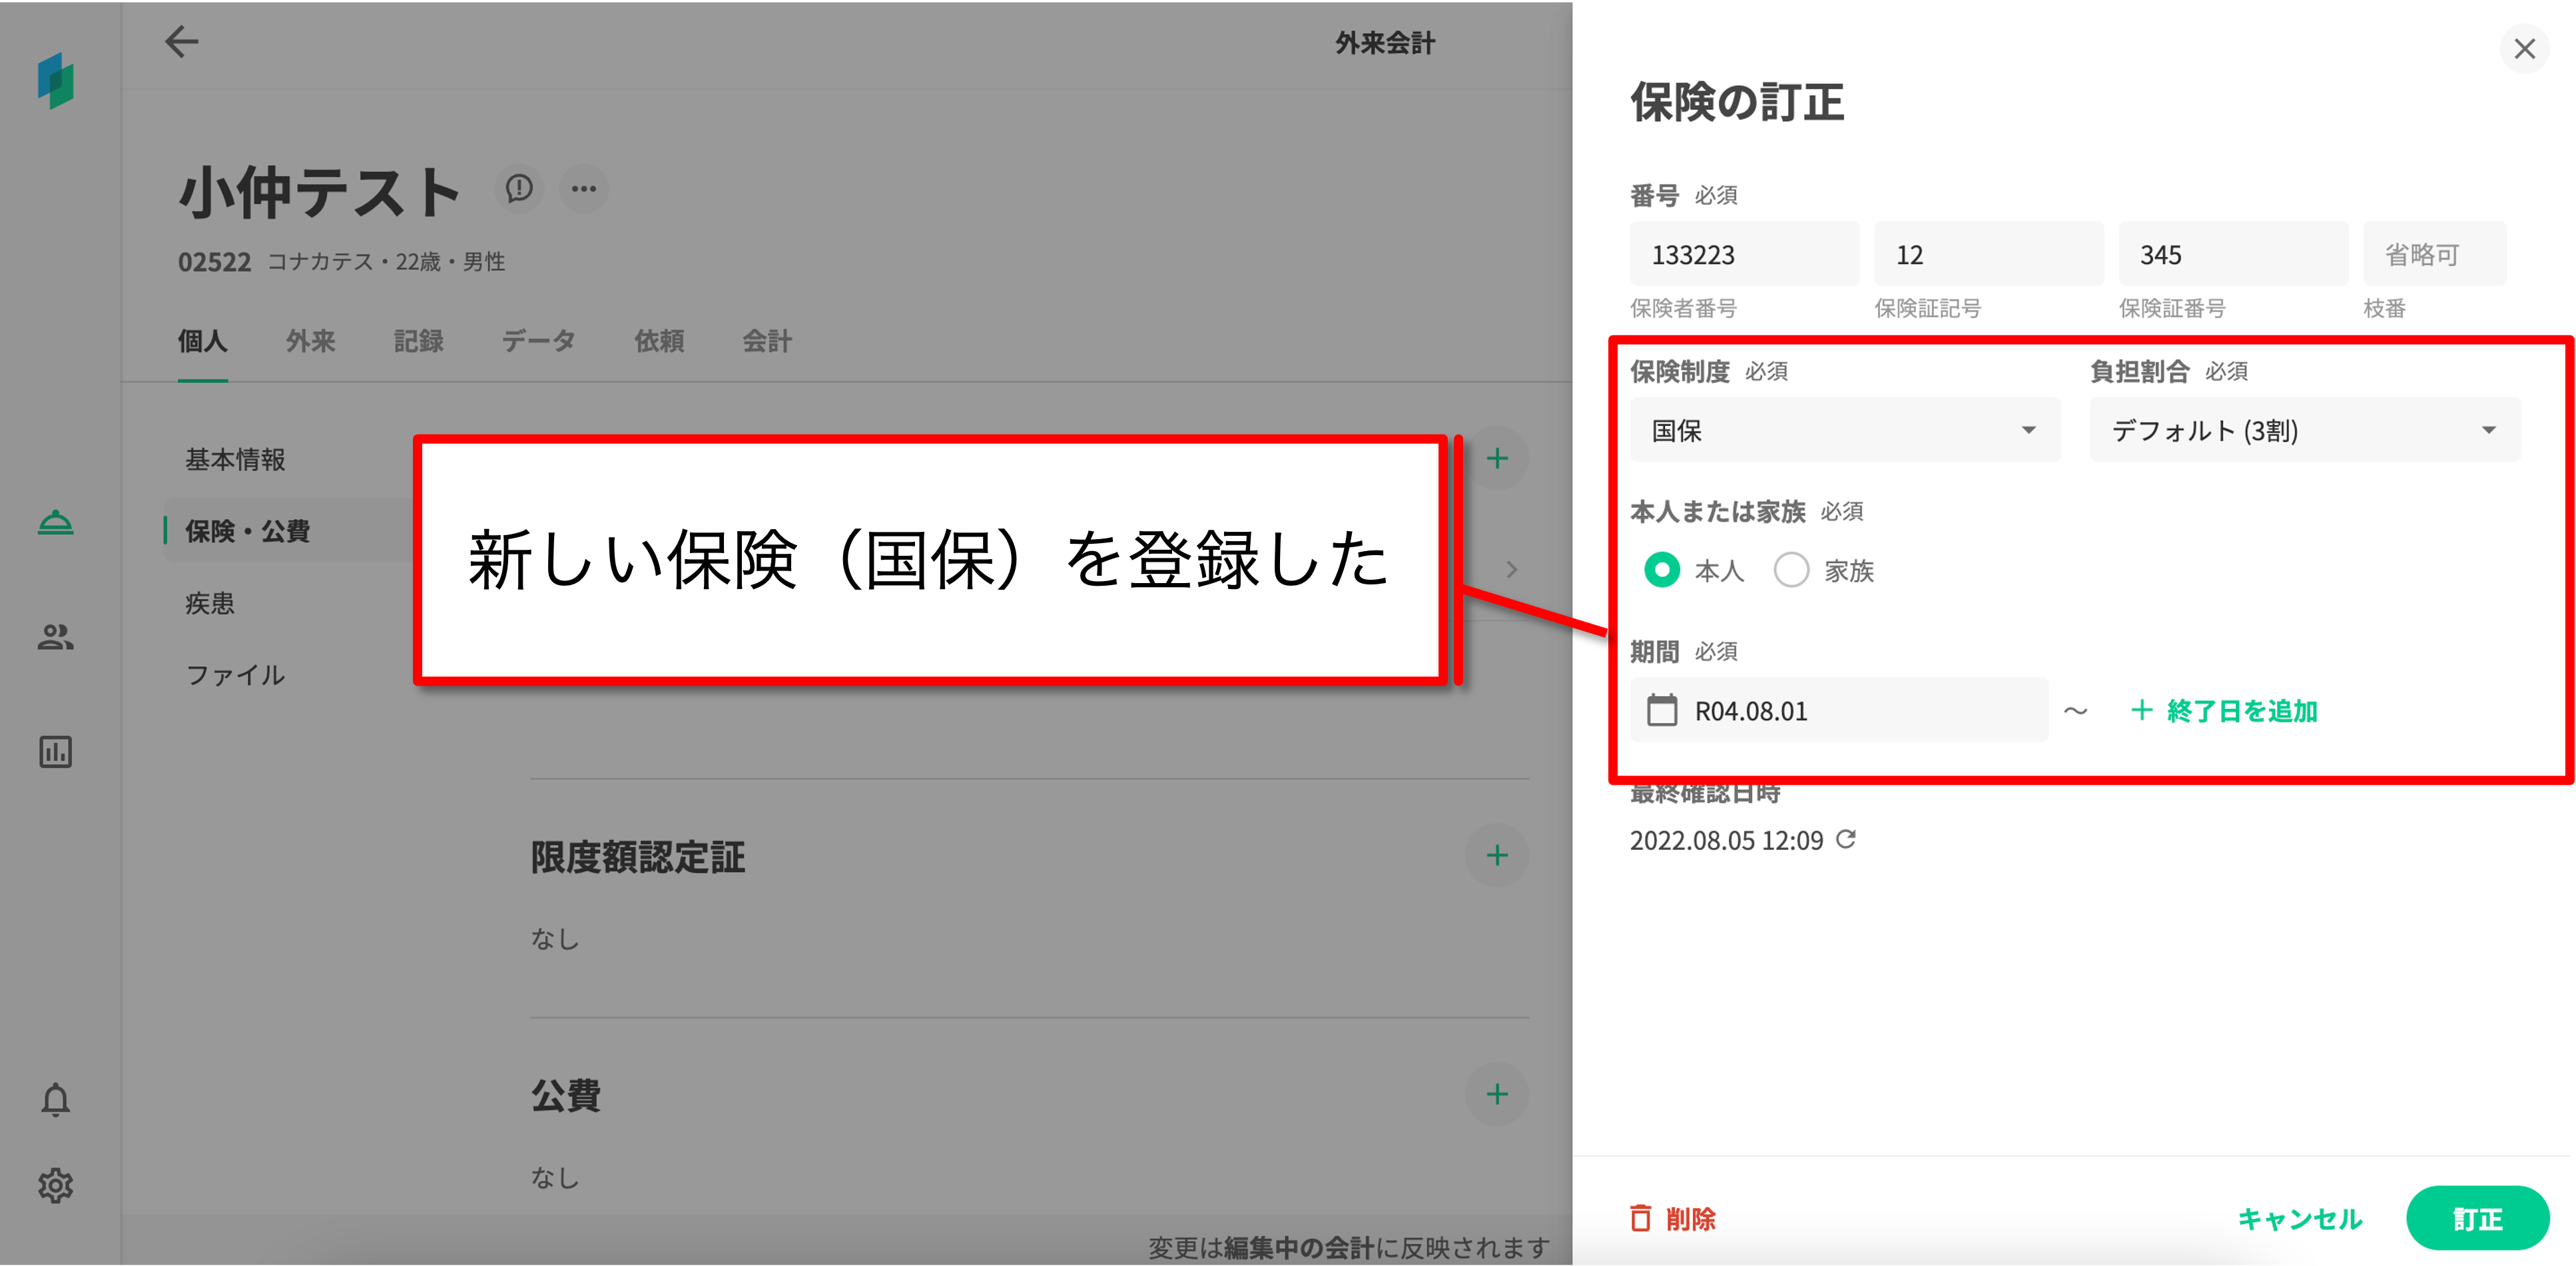Open the notifications bell icon
This screenshot has width=2576, height=1266.
pyautogui.click(x=56, y=1099)
